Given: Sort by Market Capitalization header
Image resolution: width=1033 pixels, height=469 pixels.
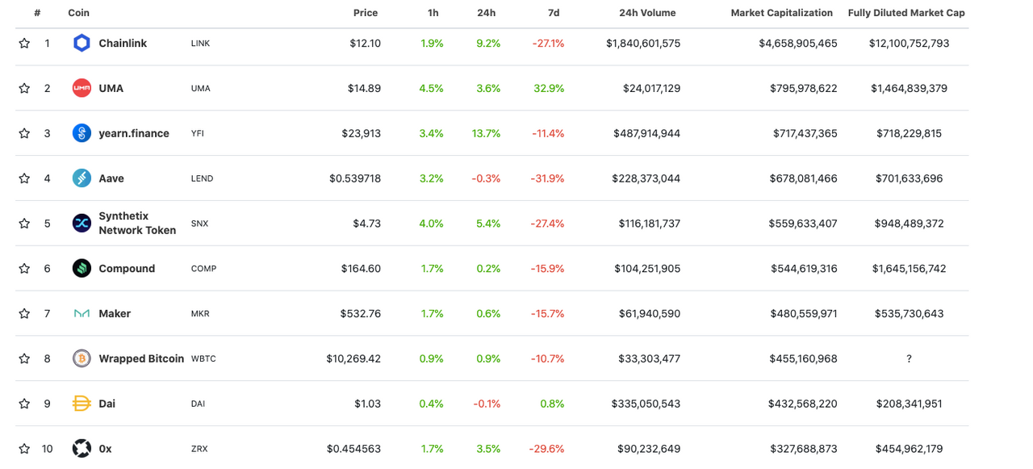Looking at the screenshot, I should 781,13.
